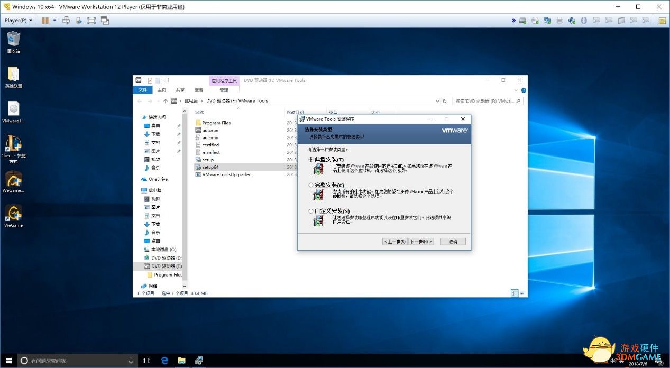The width and height of the screenshot is (670, 368).
Task: Switch to large icons view in Explorer status bar
Action: [x=522, y=293]
